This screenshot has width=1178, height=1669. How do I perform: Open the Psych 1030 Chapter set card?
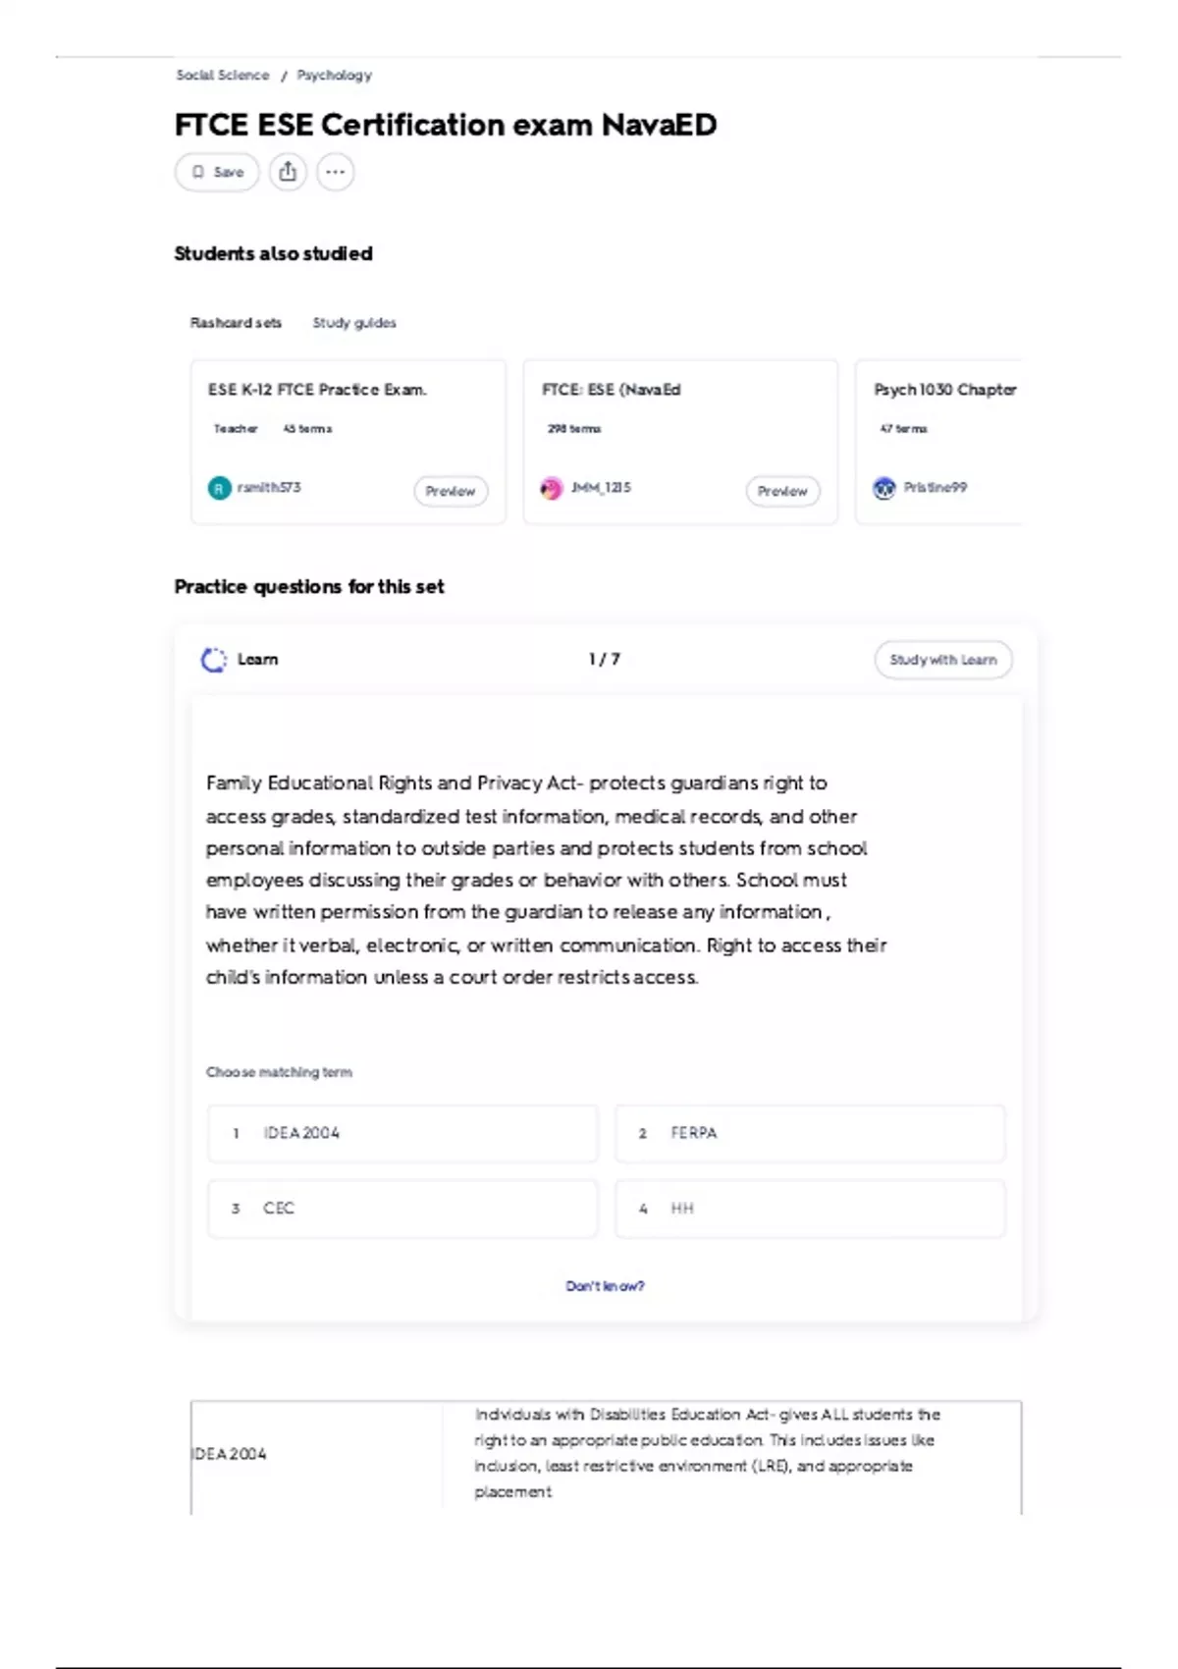point(938,442)
